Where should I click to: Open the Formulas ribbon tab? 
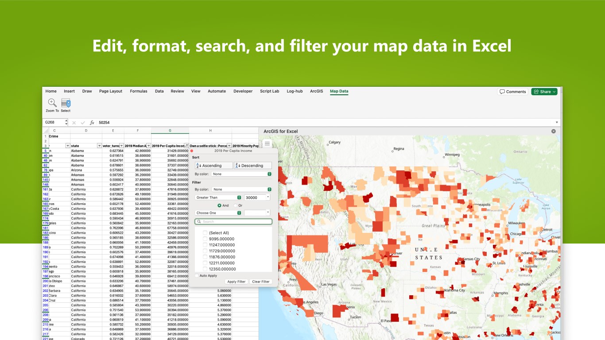(x=139, y=91)
